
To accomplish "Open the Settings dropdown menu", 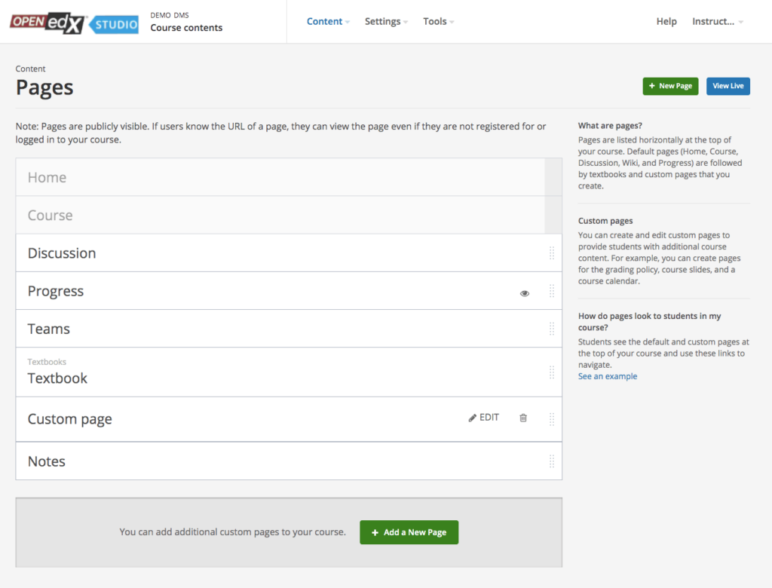I will pyautogui.click(x=382, y=21).
